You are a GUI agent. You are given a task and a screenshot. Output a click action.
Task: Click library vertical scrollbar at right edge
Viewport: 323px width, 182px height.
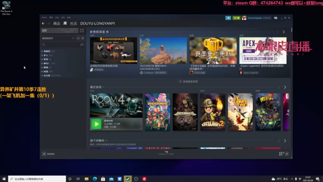[292, 30]
